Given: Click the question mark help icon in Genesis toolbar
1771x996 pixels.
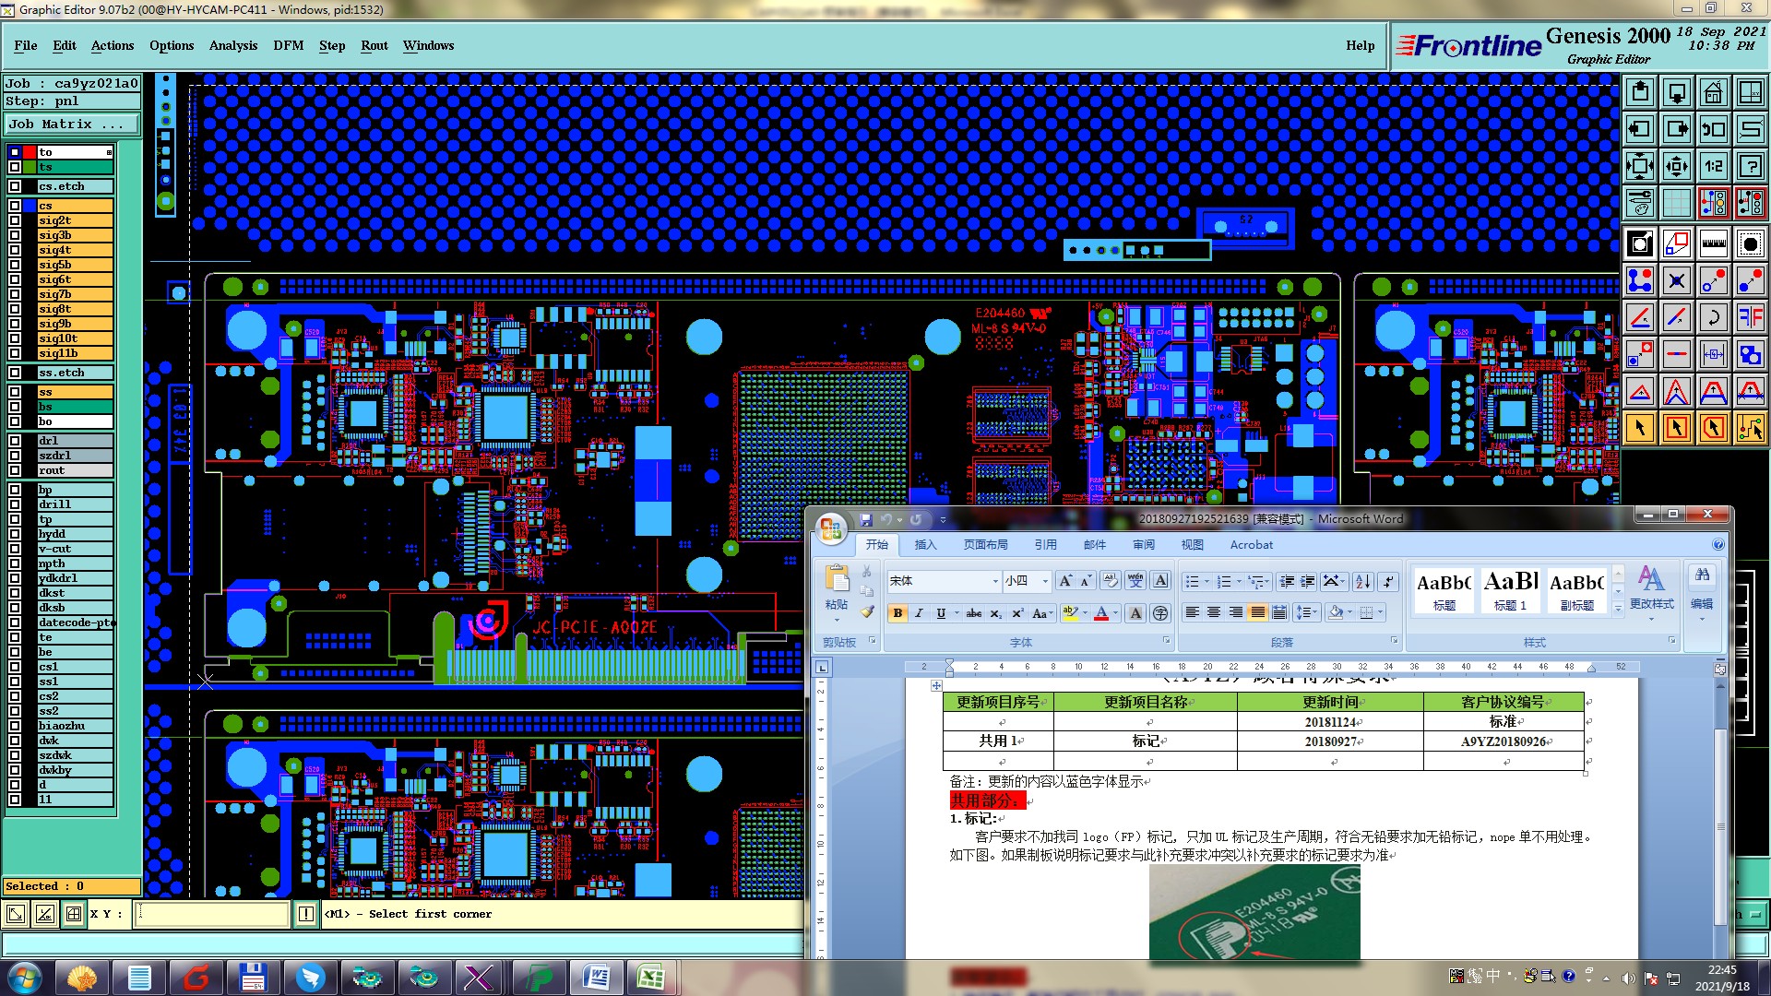Looking at the screenshot, I should 1751,166.
